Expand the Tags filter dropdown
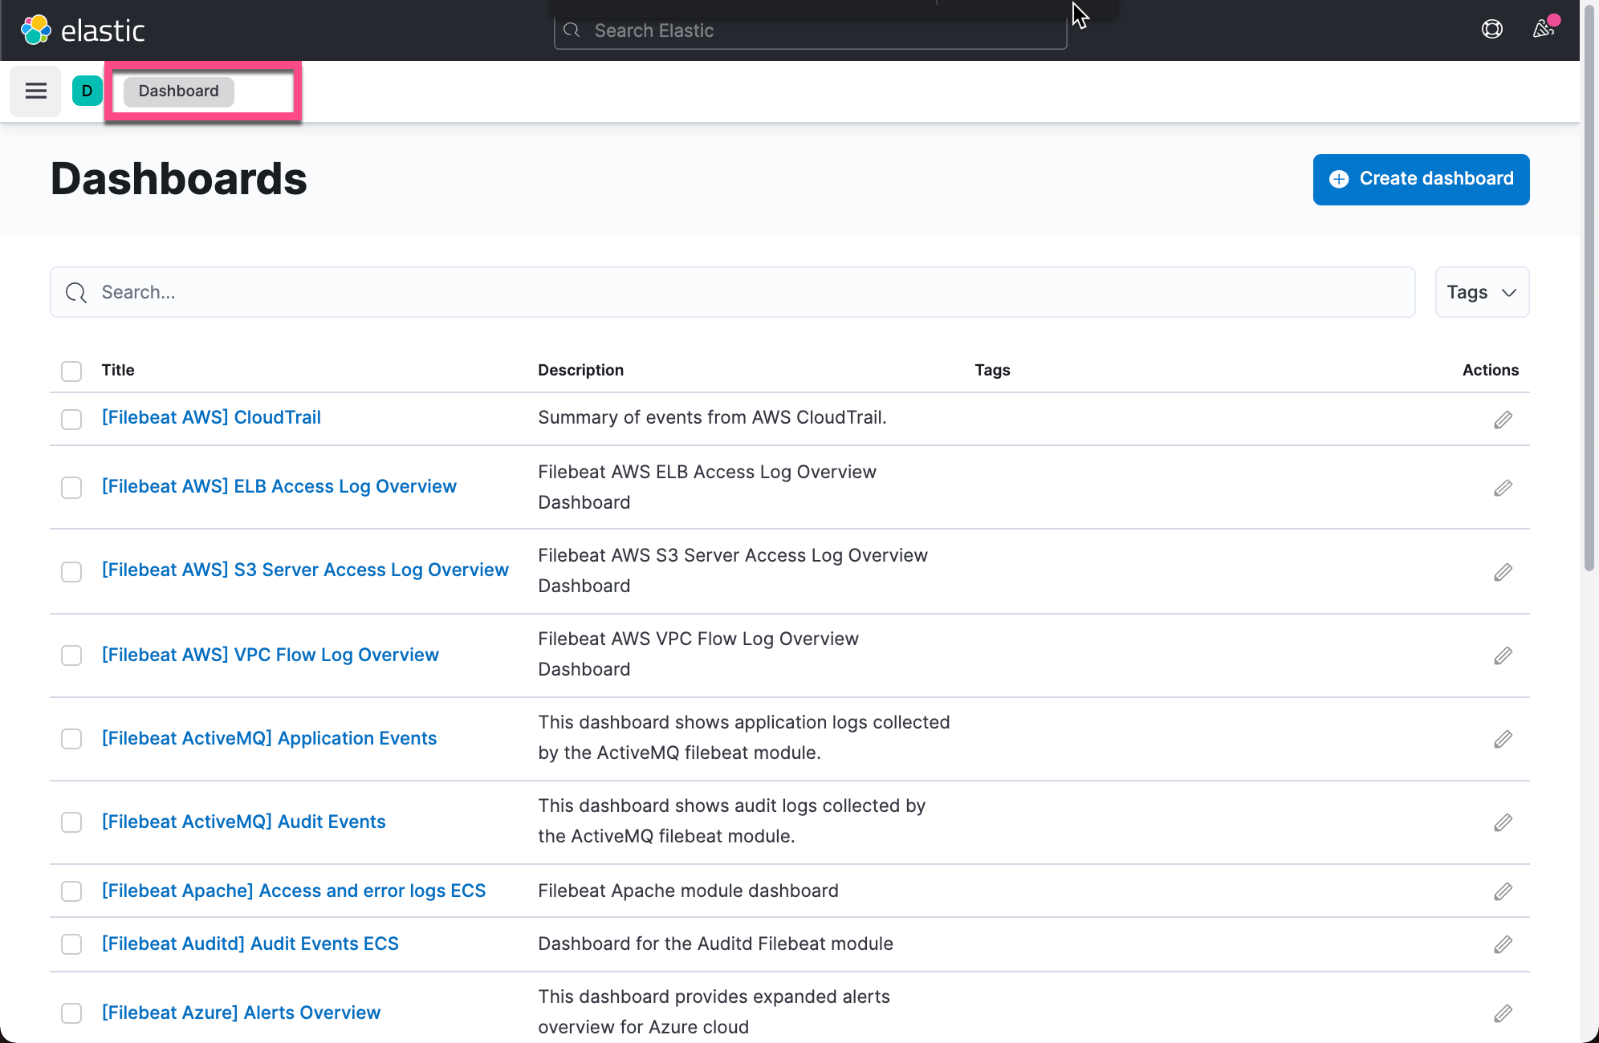 1481,292
